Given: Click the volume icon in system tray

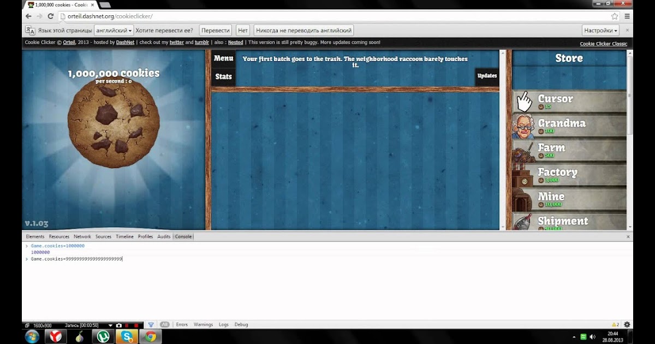Looking at the screenshot, I should 593,337.
